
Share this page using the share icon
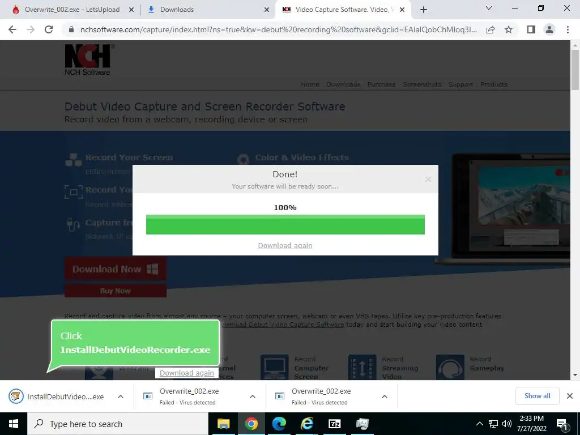pos(491,29)
